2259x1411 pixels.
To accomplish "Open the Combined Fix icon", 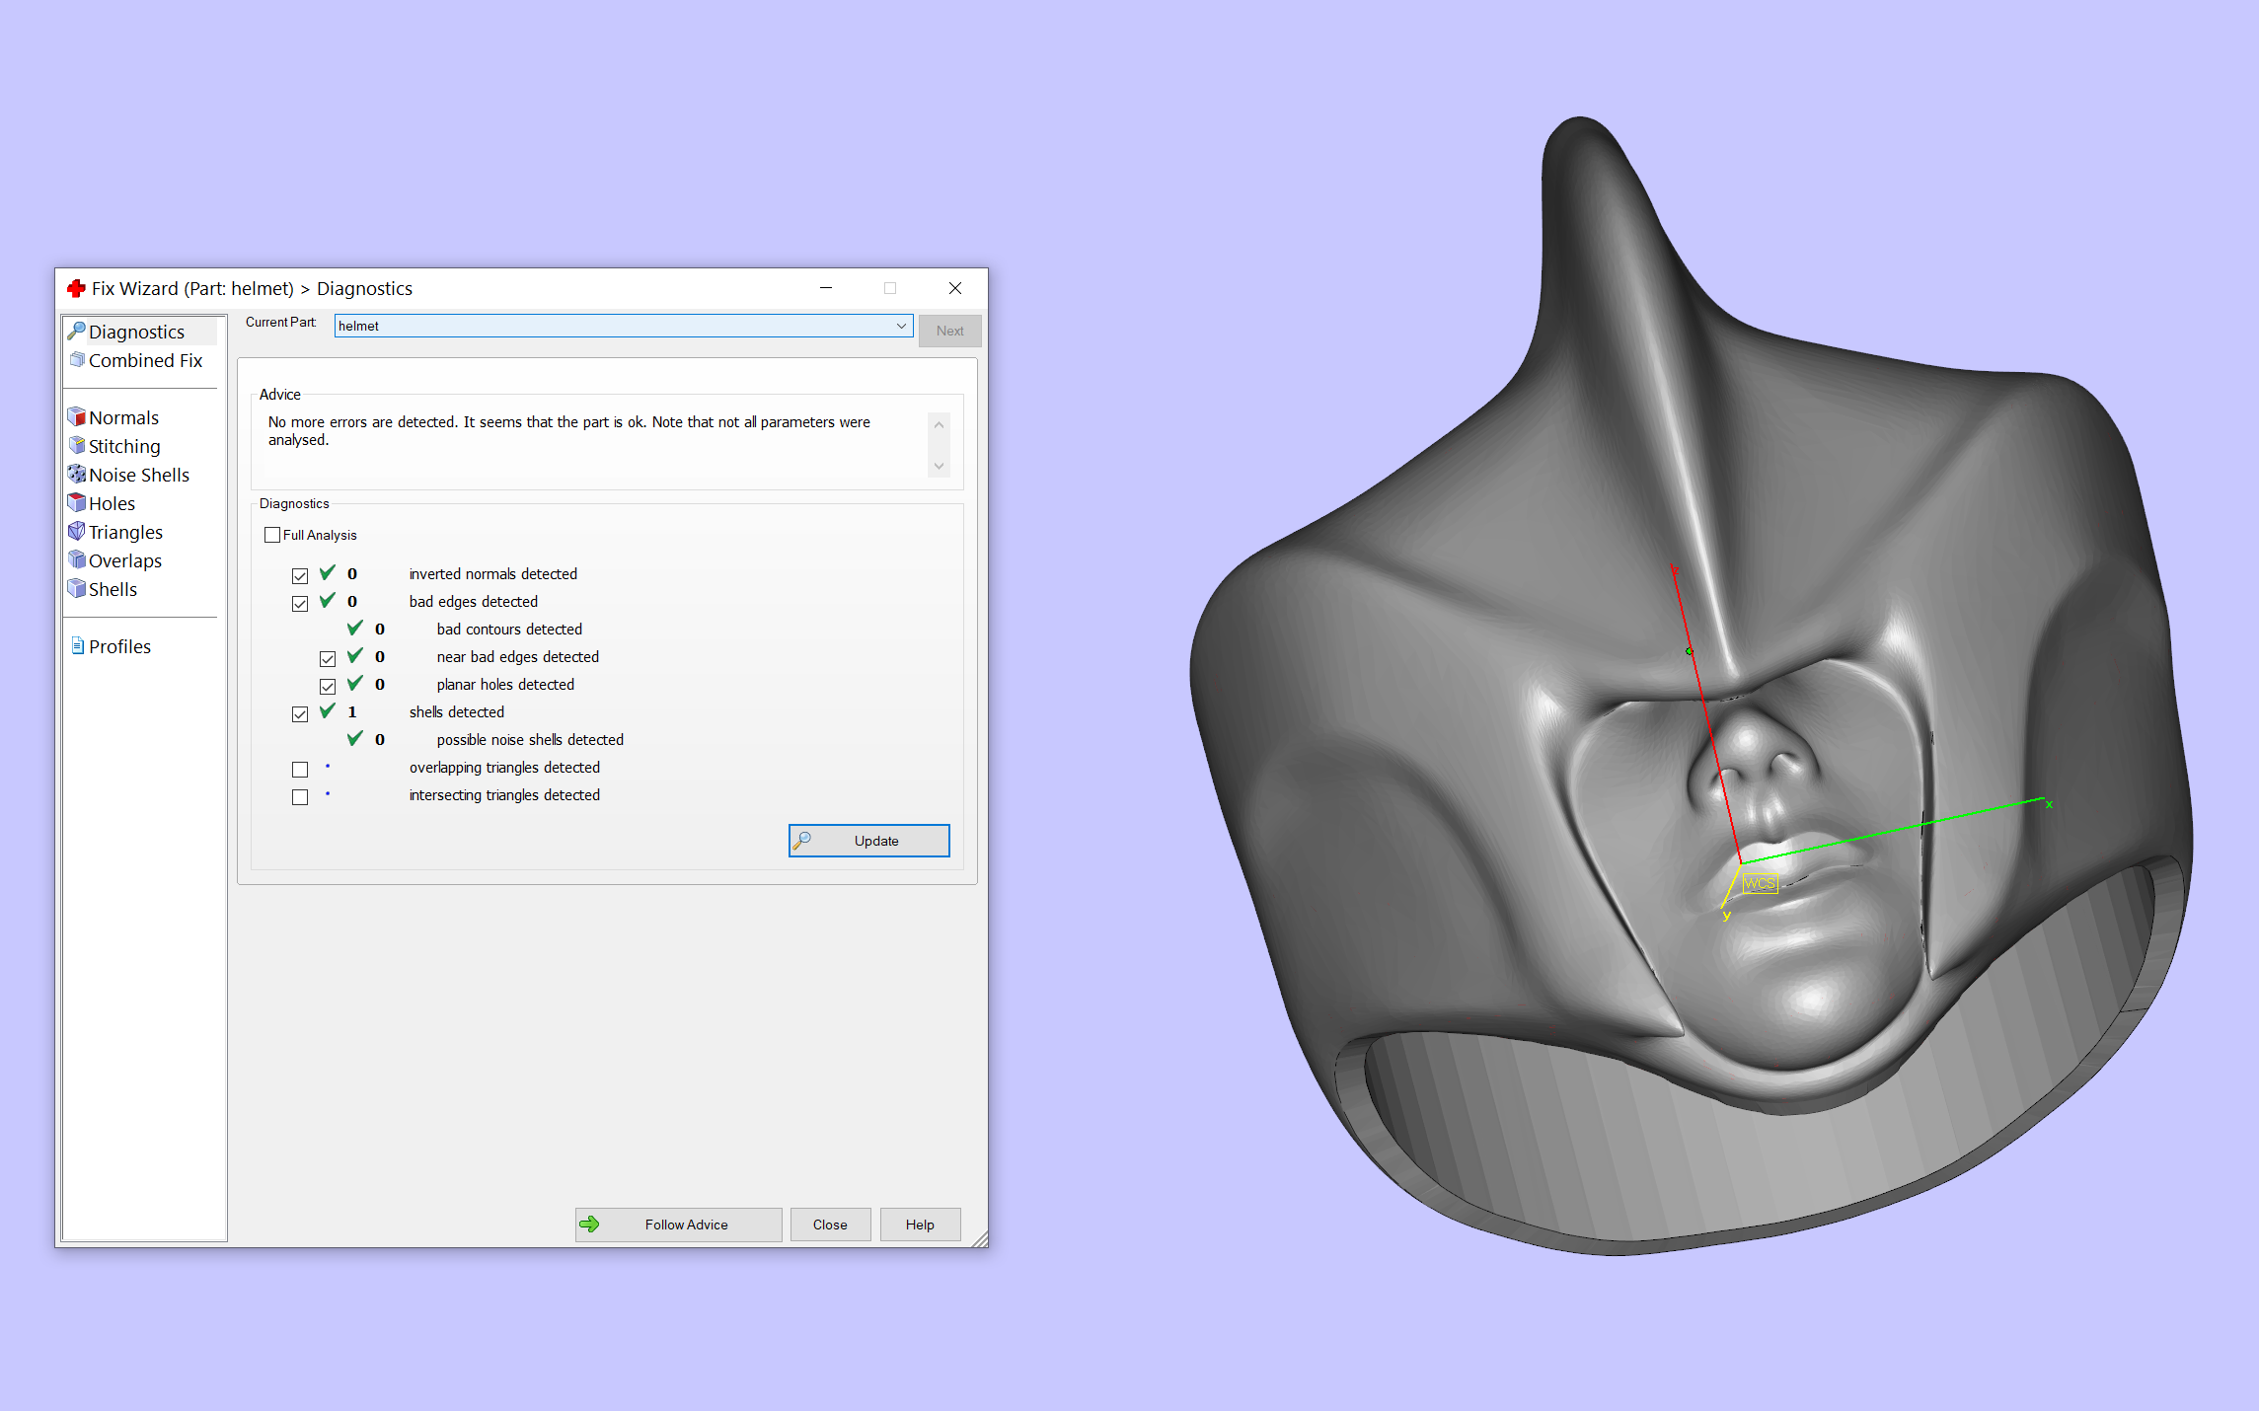I will (x=77, y=359).
